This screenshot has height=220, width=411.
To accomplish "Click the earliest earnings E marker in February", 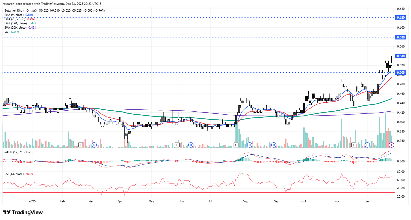I will [x=80, y=145].
